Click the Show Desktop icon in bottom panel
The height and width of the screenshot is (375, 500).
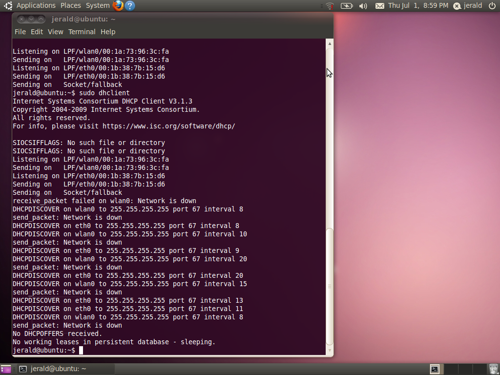coord(6,369)
